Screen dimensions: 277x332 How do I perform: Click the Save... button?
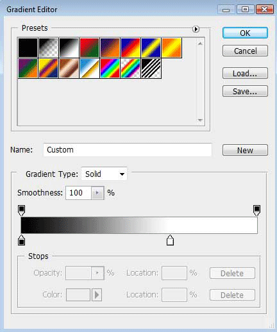pos(245,91)
